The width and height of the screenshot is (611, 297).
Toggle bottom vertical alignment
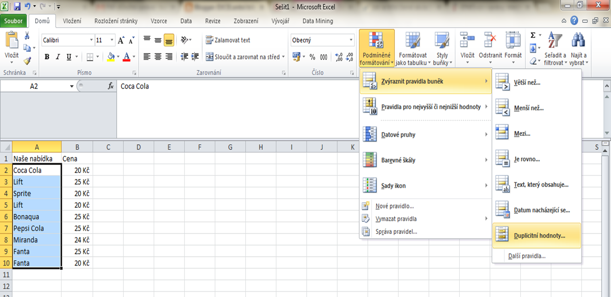point(169,41)
